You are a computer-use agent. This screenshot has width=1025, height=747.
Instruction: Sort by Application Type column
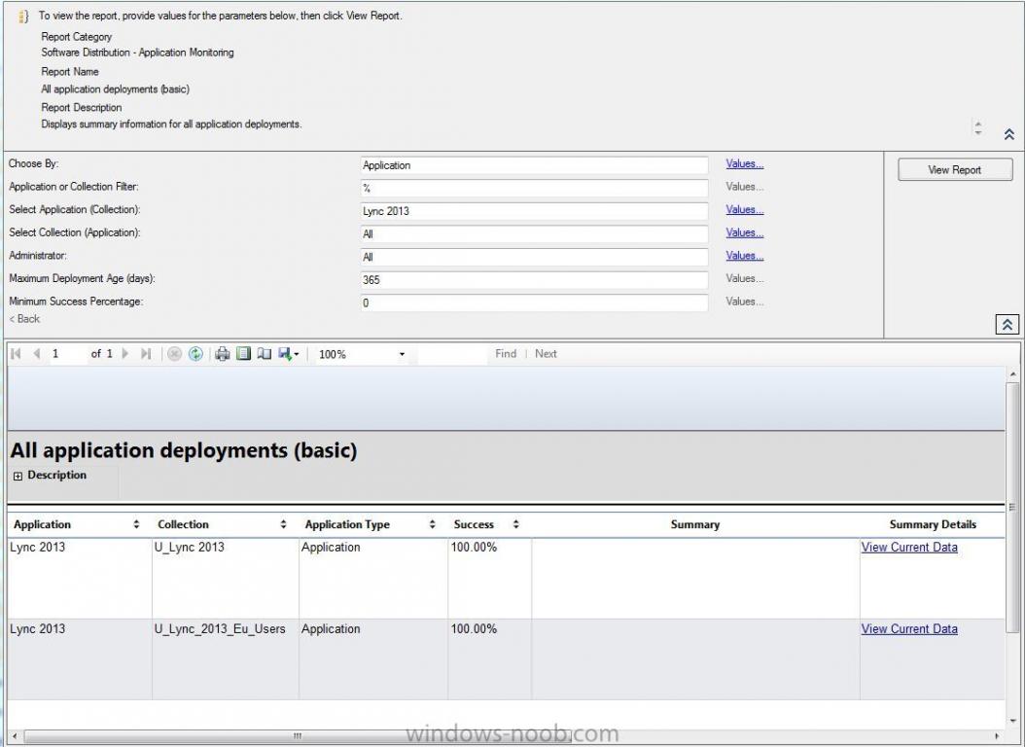[x=432, y=524]
